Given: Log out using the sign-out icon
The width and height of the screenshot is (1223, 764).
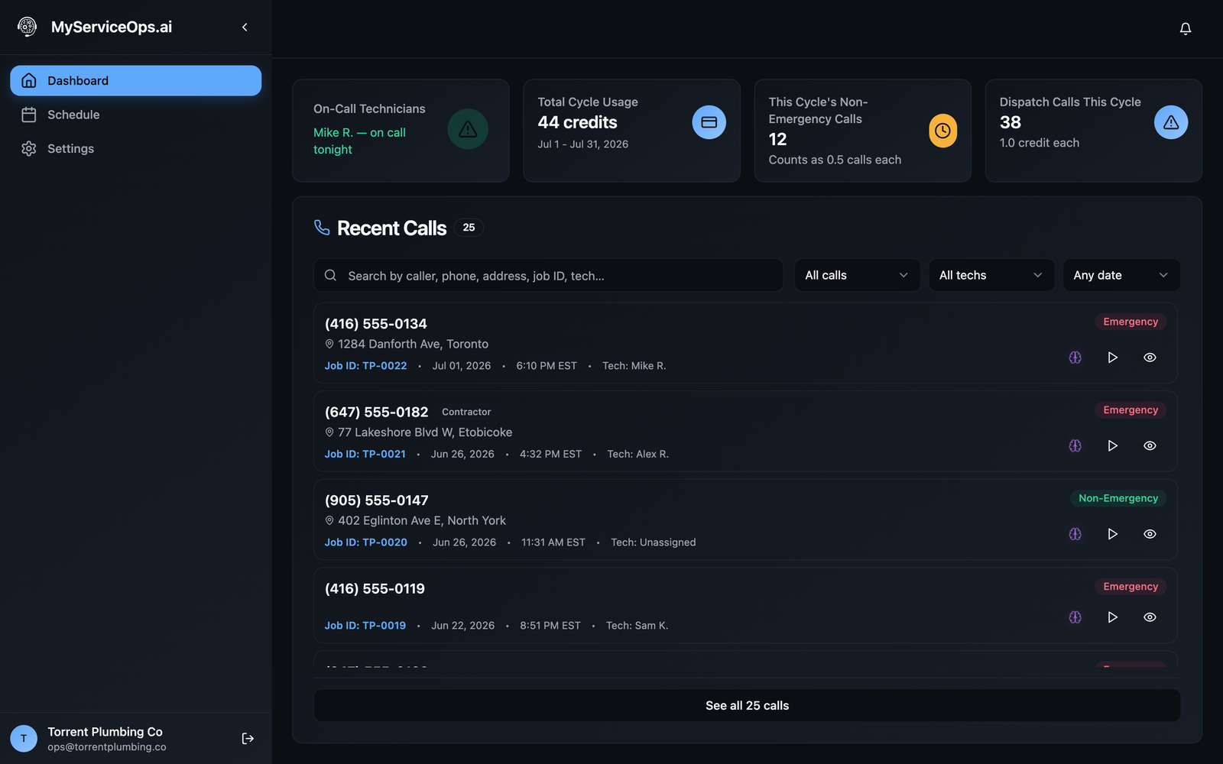Looking at the screenshot, I should pyautogui.click(x=248, y=738).
